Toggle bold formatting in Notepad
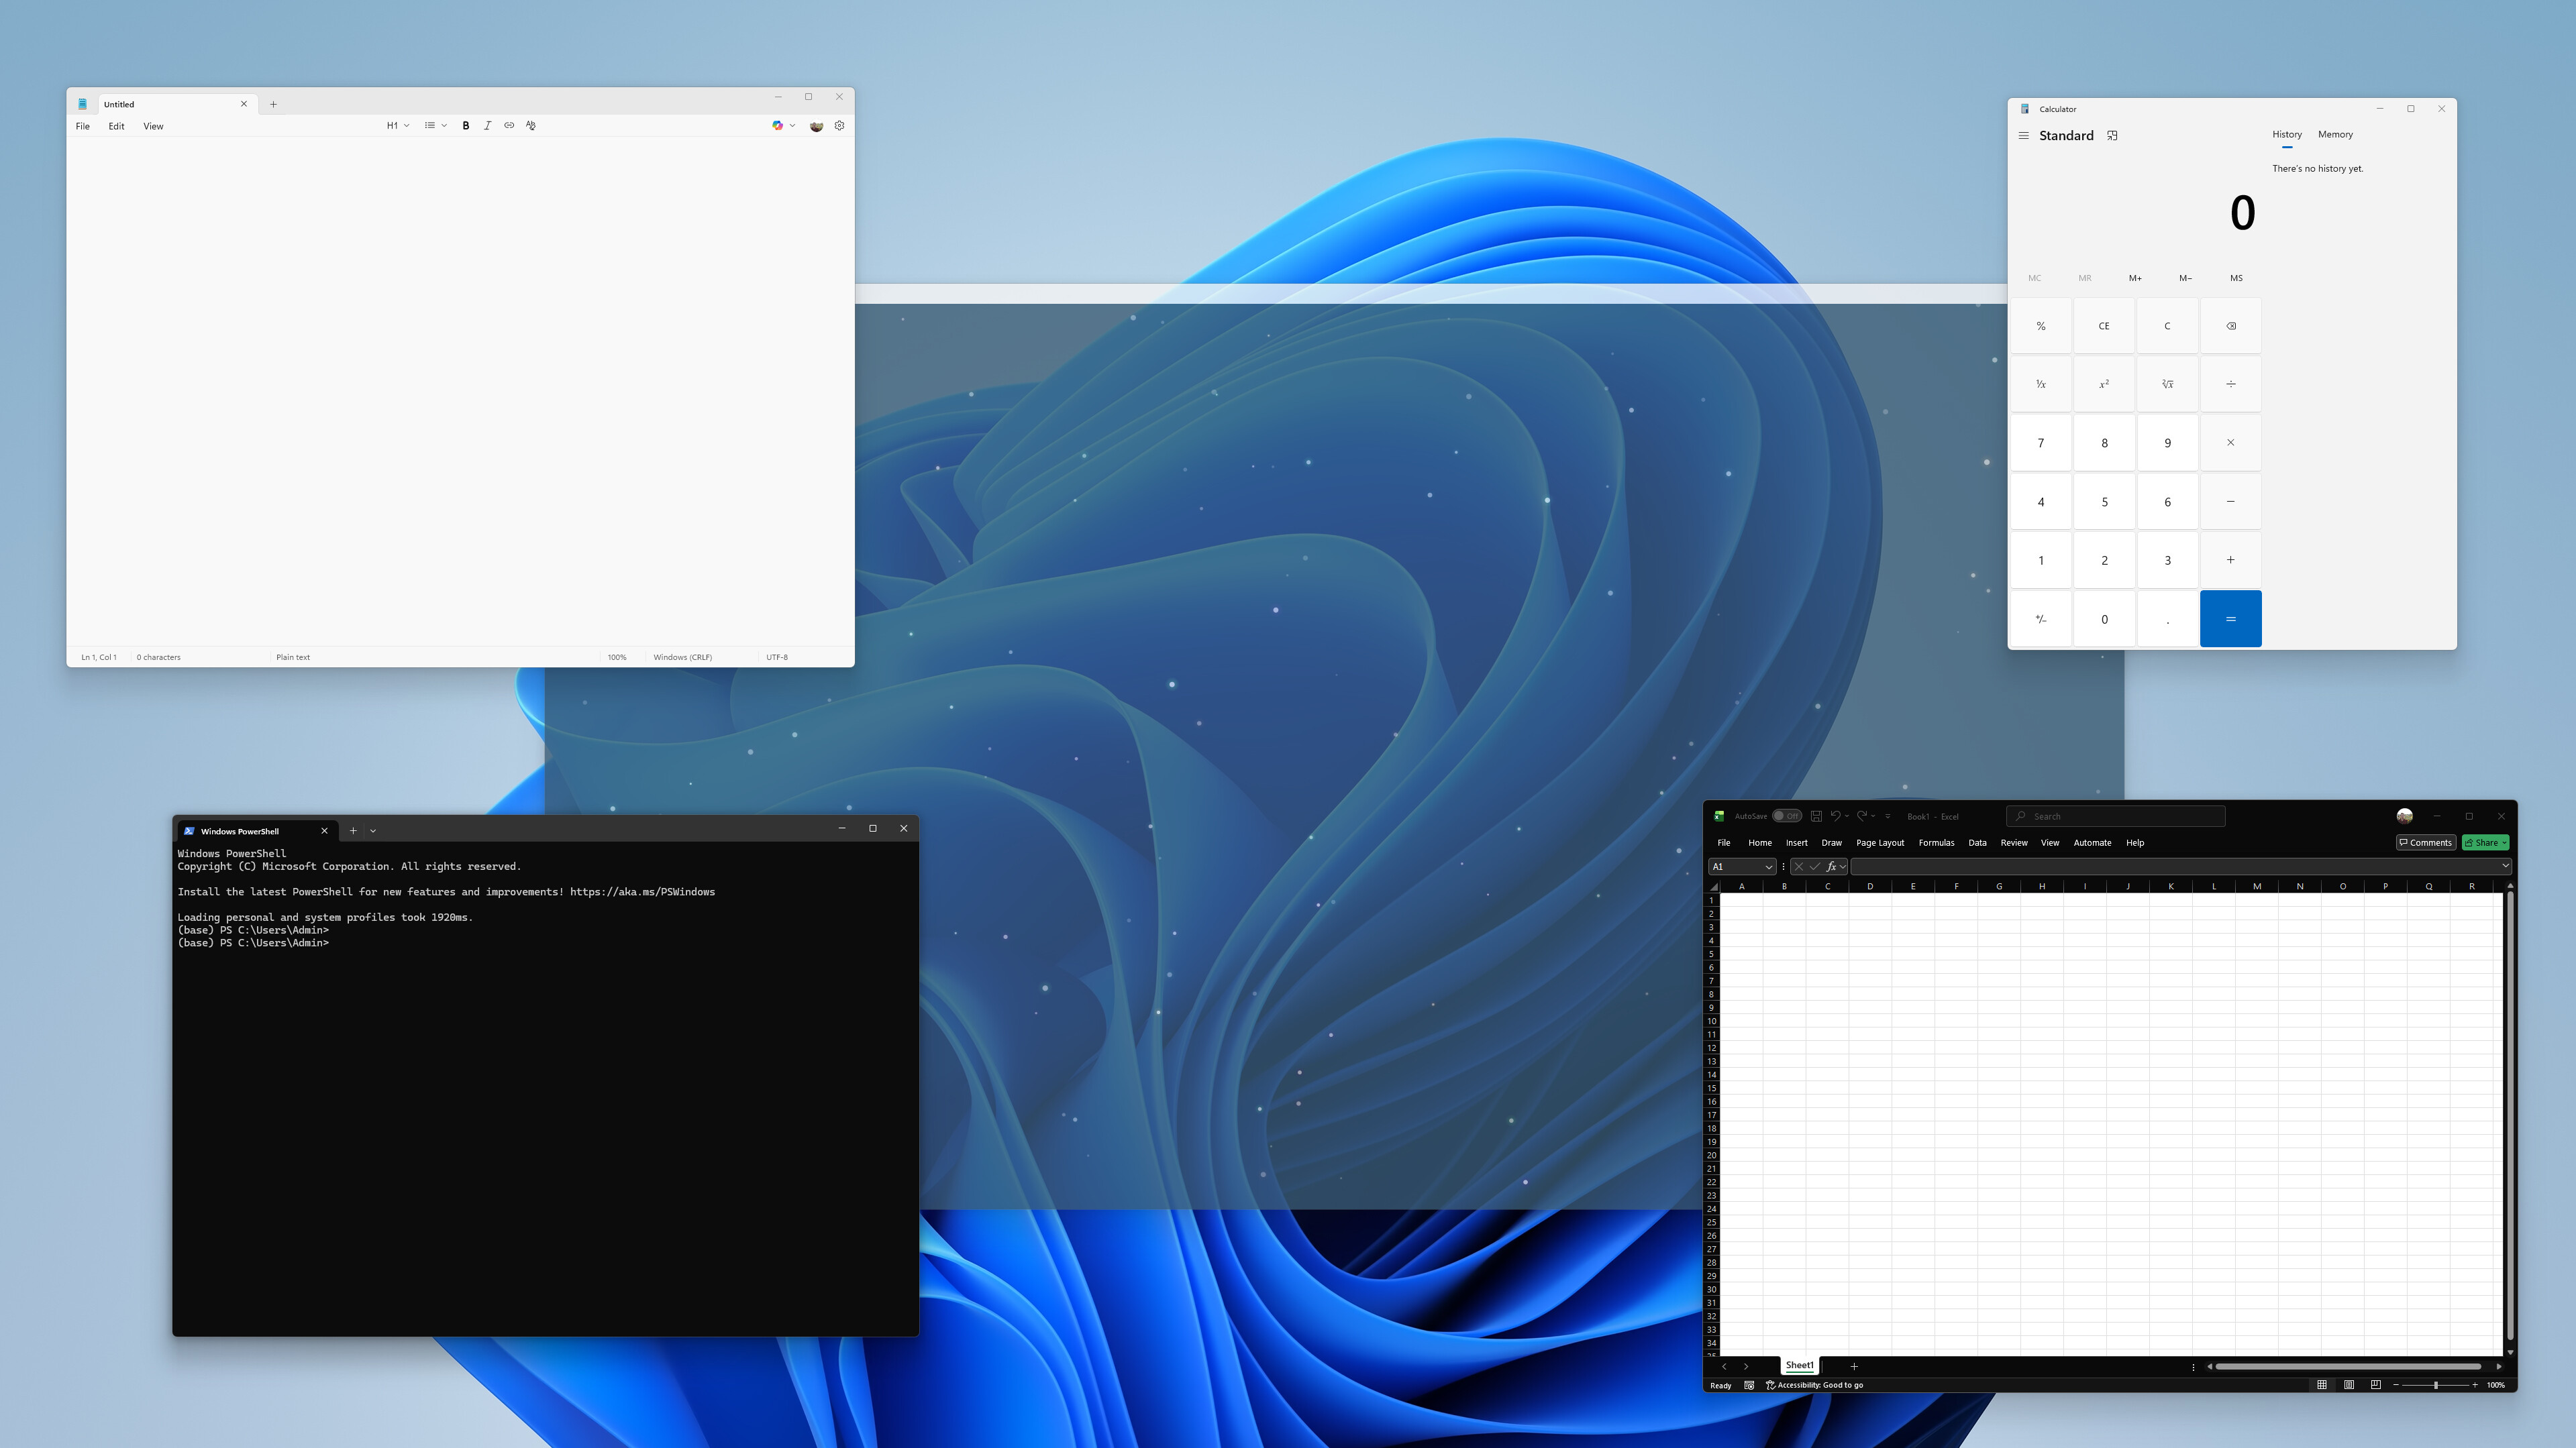2576x1448 pixels. (466, 125)
